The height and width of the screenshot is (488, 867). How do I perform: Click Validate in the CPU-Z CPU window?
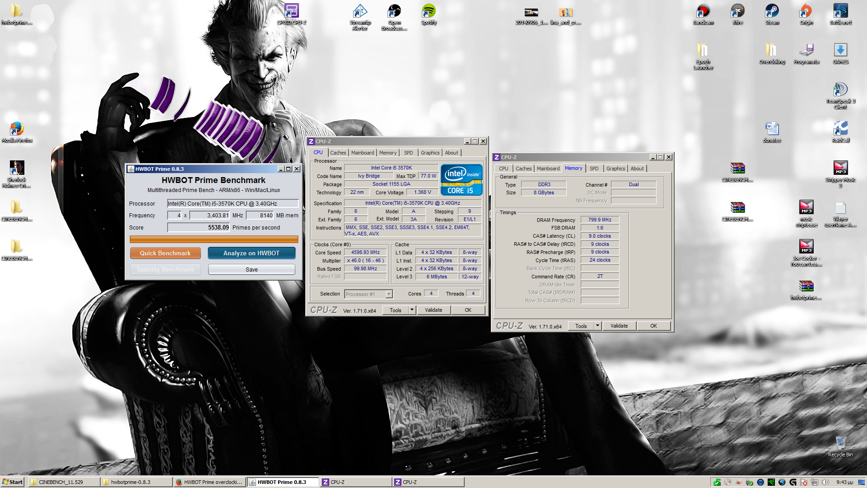click(x=433, y=310)
